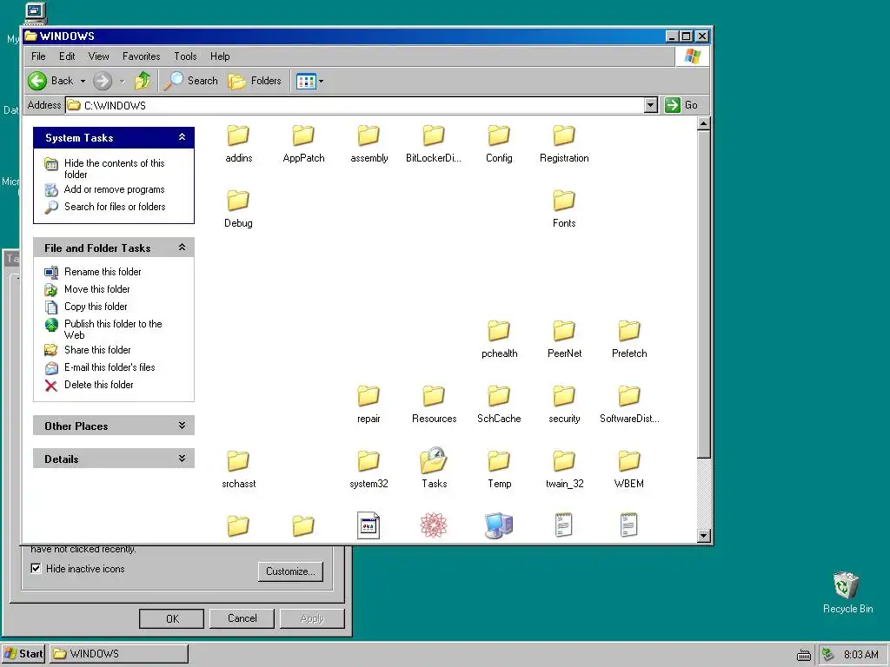The image size is (890, 667).
Task: Collapse the File and Folder Tasks panel
Action: [182, 248]
